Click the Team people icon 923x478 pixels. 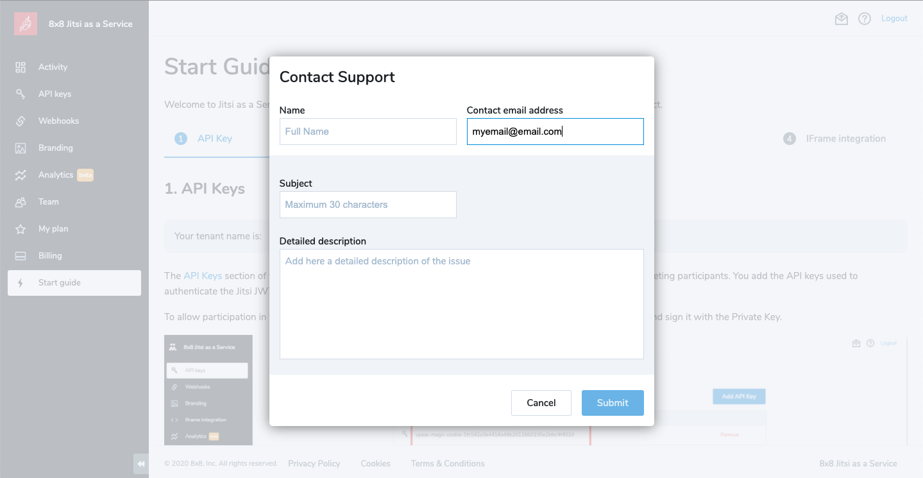[21, 202]
